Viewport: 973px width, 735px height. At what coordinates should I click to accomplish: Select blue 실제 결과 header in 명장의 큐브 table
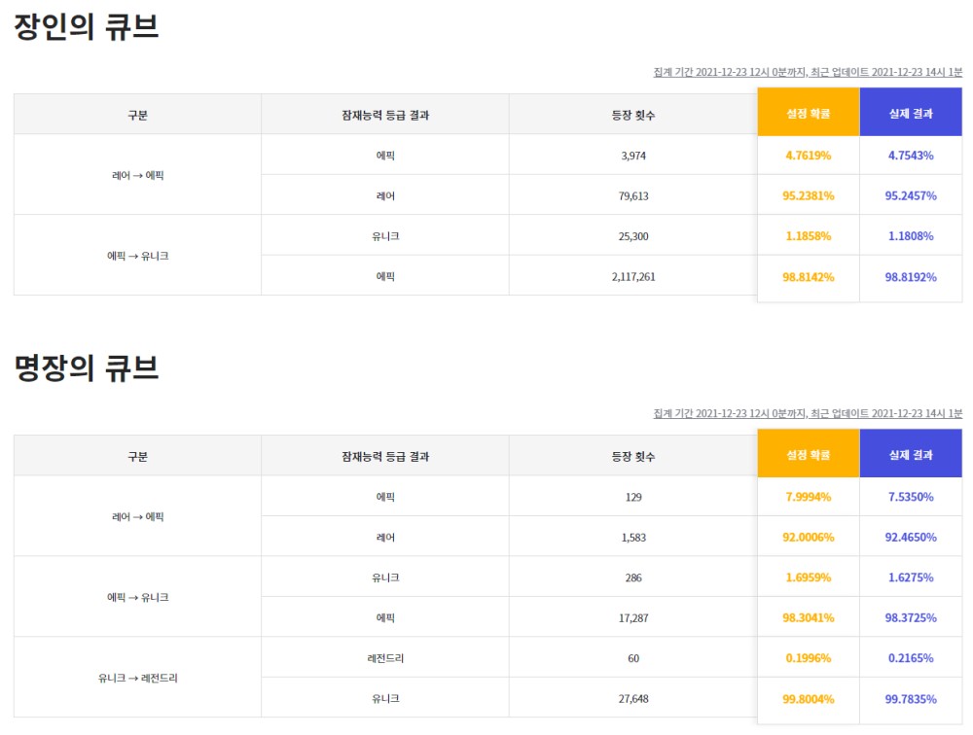(x=911, y=455)
